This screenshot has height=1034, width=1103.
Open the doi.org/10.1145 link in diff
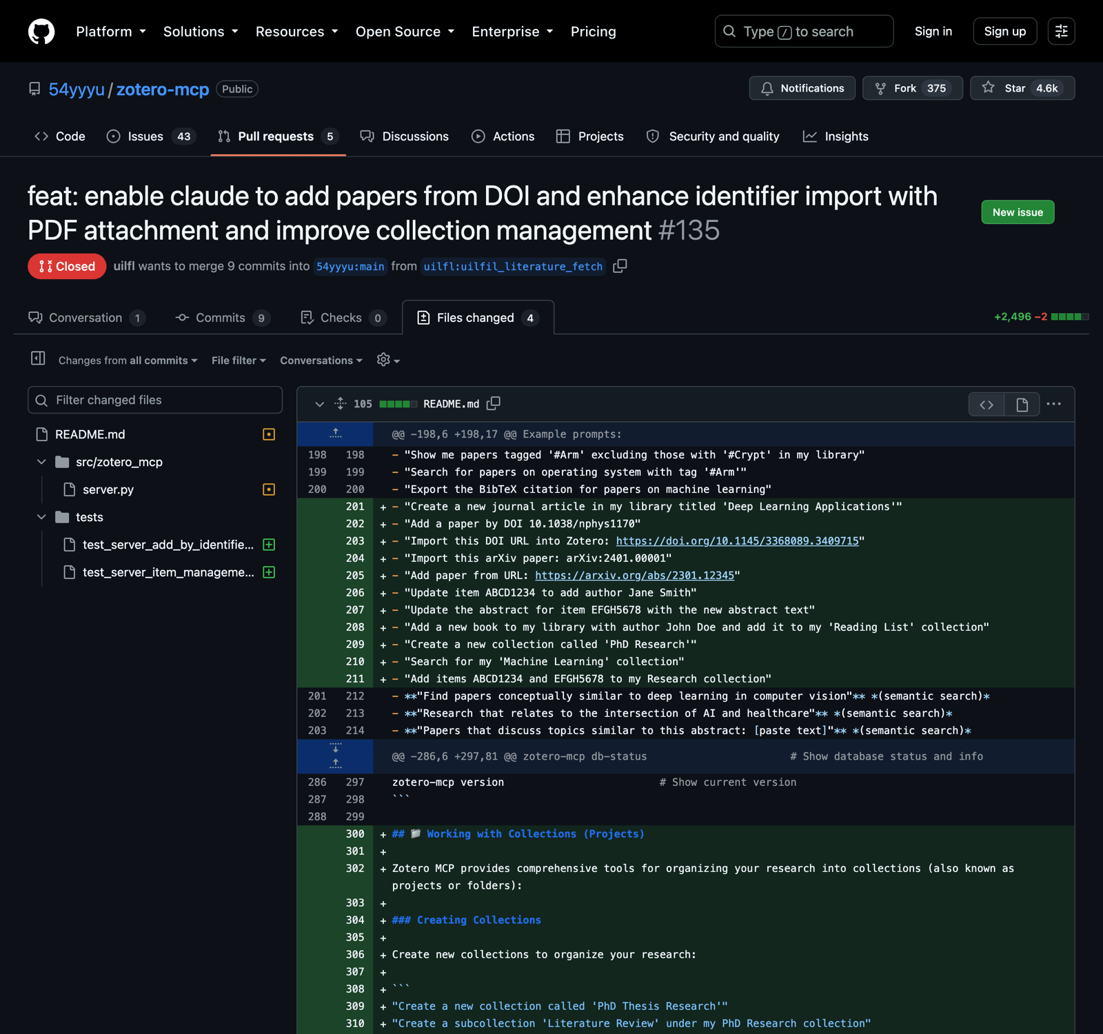click(737, 541)
